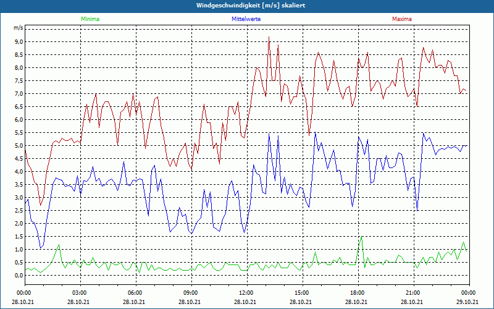Click the Mittelwerte legend label
The width and height of the screenshot is (494, 309).
(246, 19)
